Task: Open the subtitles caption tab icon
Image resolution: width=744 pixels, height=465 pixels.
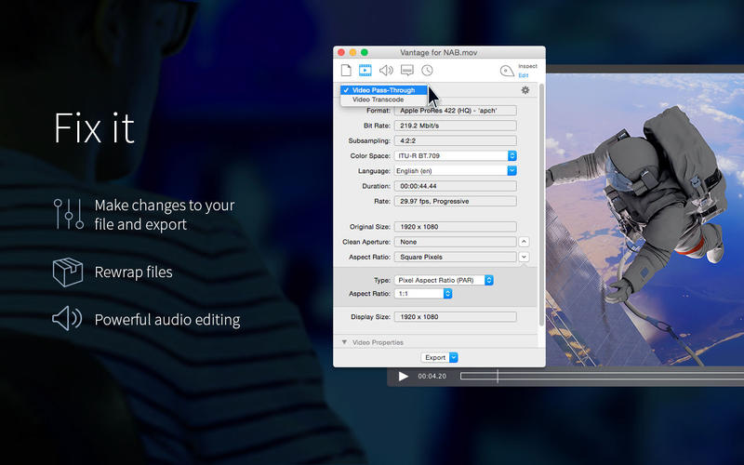Action: click(406, 71)
